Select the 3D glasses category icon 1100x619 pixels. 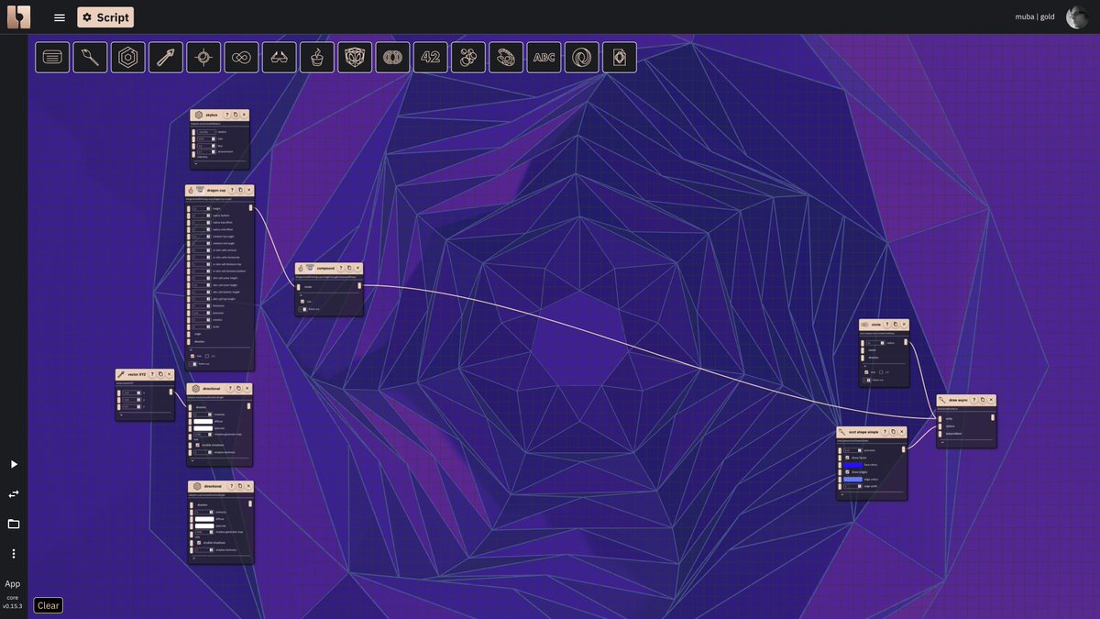[x=280, y=57]
